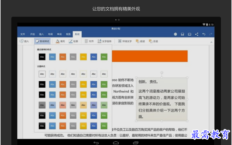Pick orange style in recently used styles
This screenshot has width=232, height=145.
[63, 57]
